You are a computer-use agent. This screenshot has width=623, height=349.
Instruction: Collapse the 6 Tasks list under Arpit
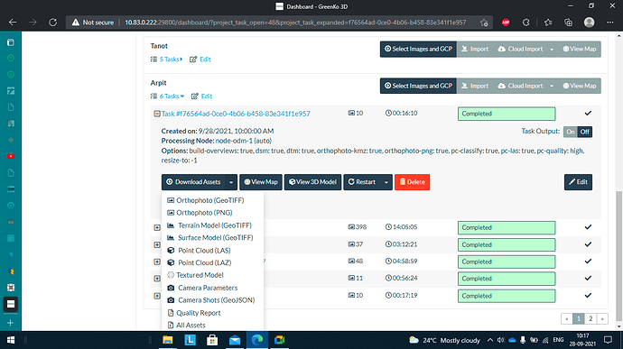point(172,96)
